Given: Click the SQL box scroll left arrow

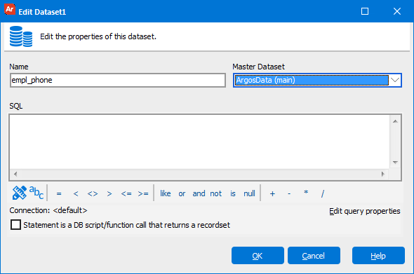Looking at the screenshot, I should [x=15, y=174].
